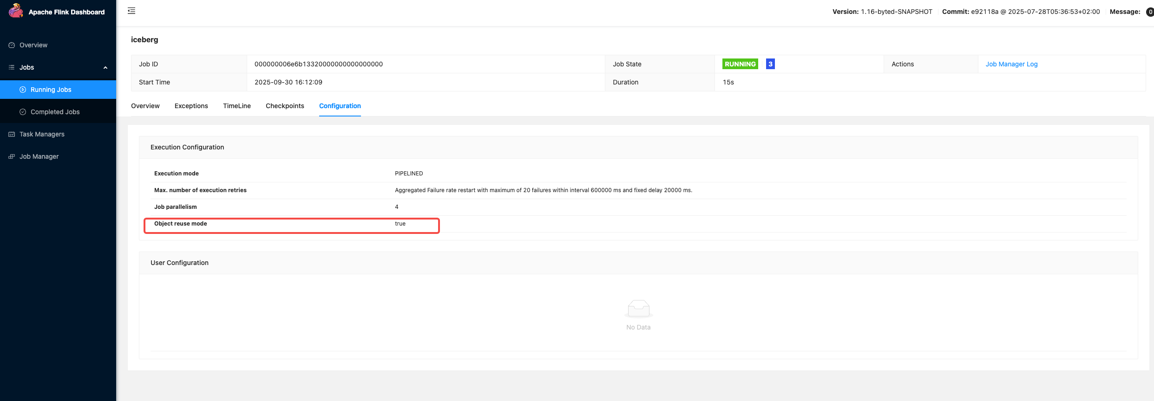
Task: Go to Task Managers page
Action: 42,134
